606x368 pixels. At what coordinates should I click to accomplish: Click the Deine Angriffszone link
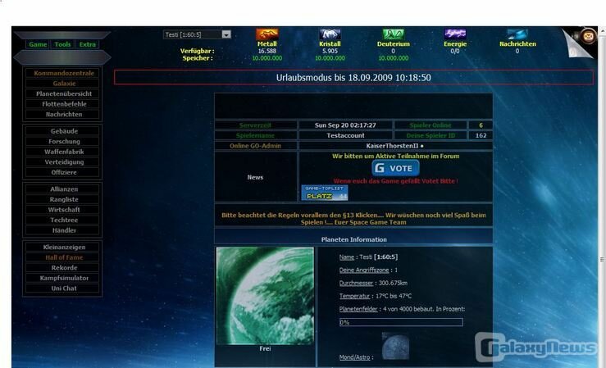click(x=364, y=270)
